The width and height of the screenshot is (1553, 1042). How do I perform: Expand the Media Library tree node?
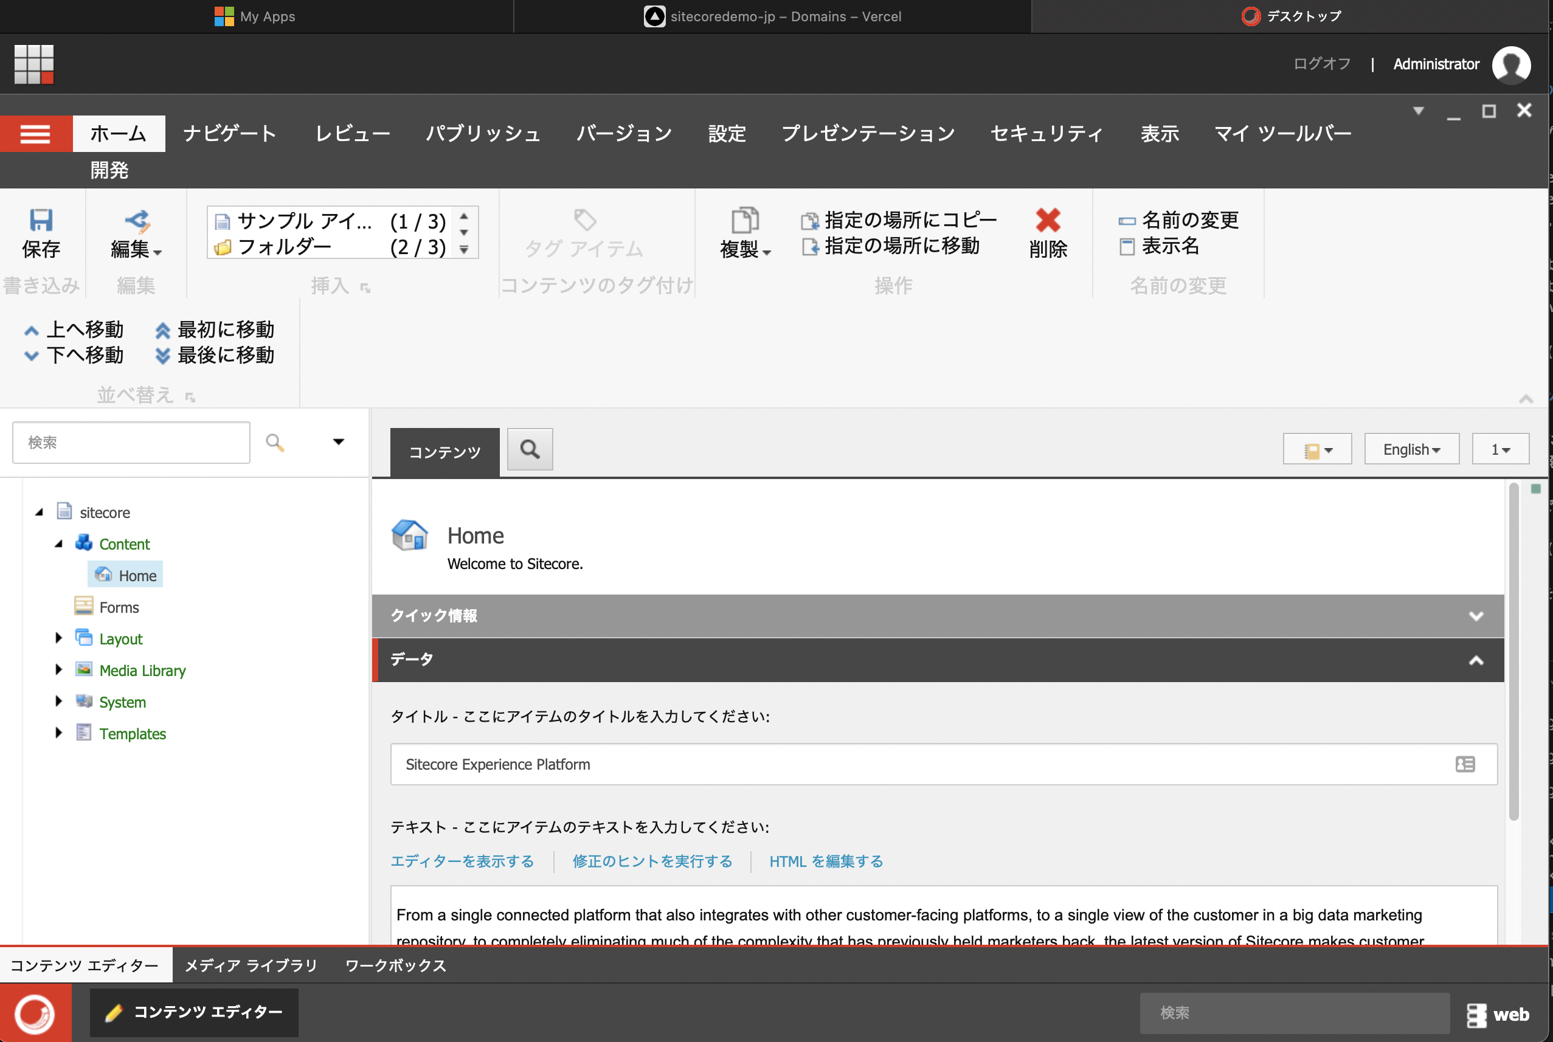click(x=58, y=670)
